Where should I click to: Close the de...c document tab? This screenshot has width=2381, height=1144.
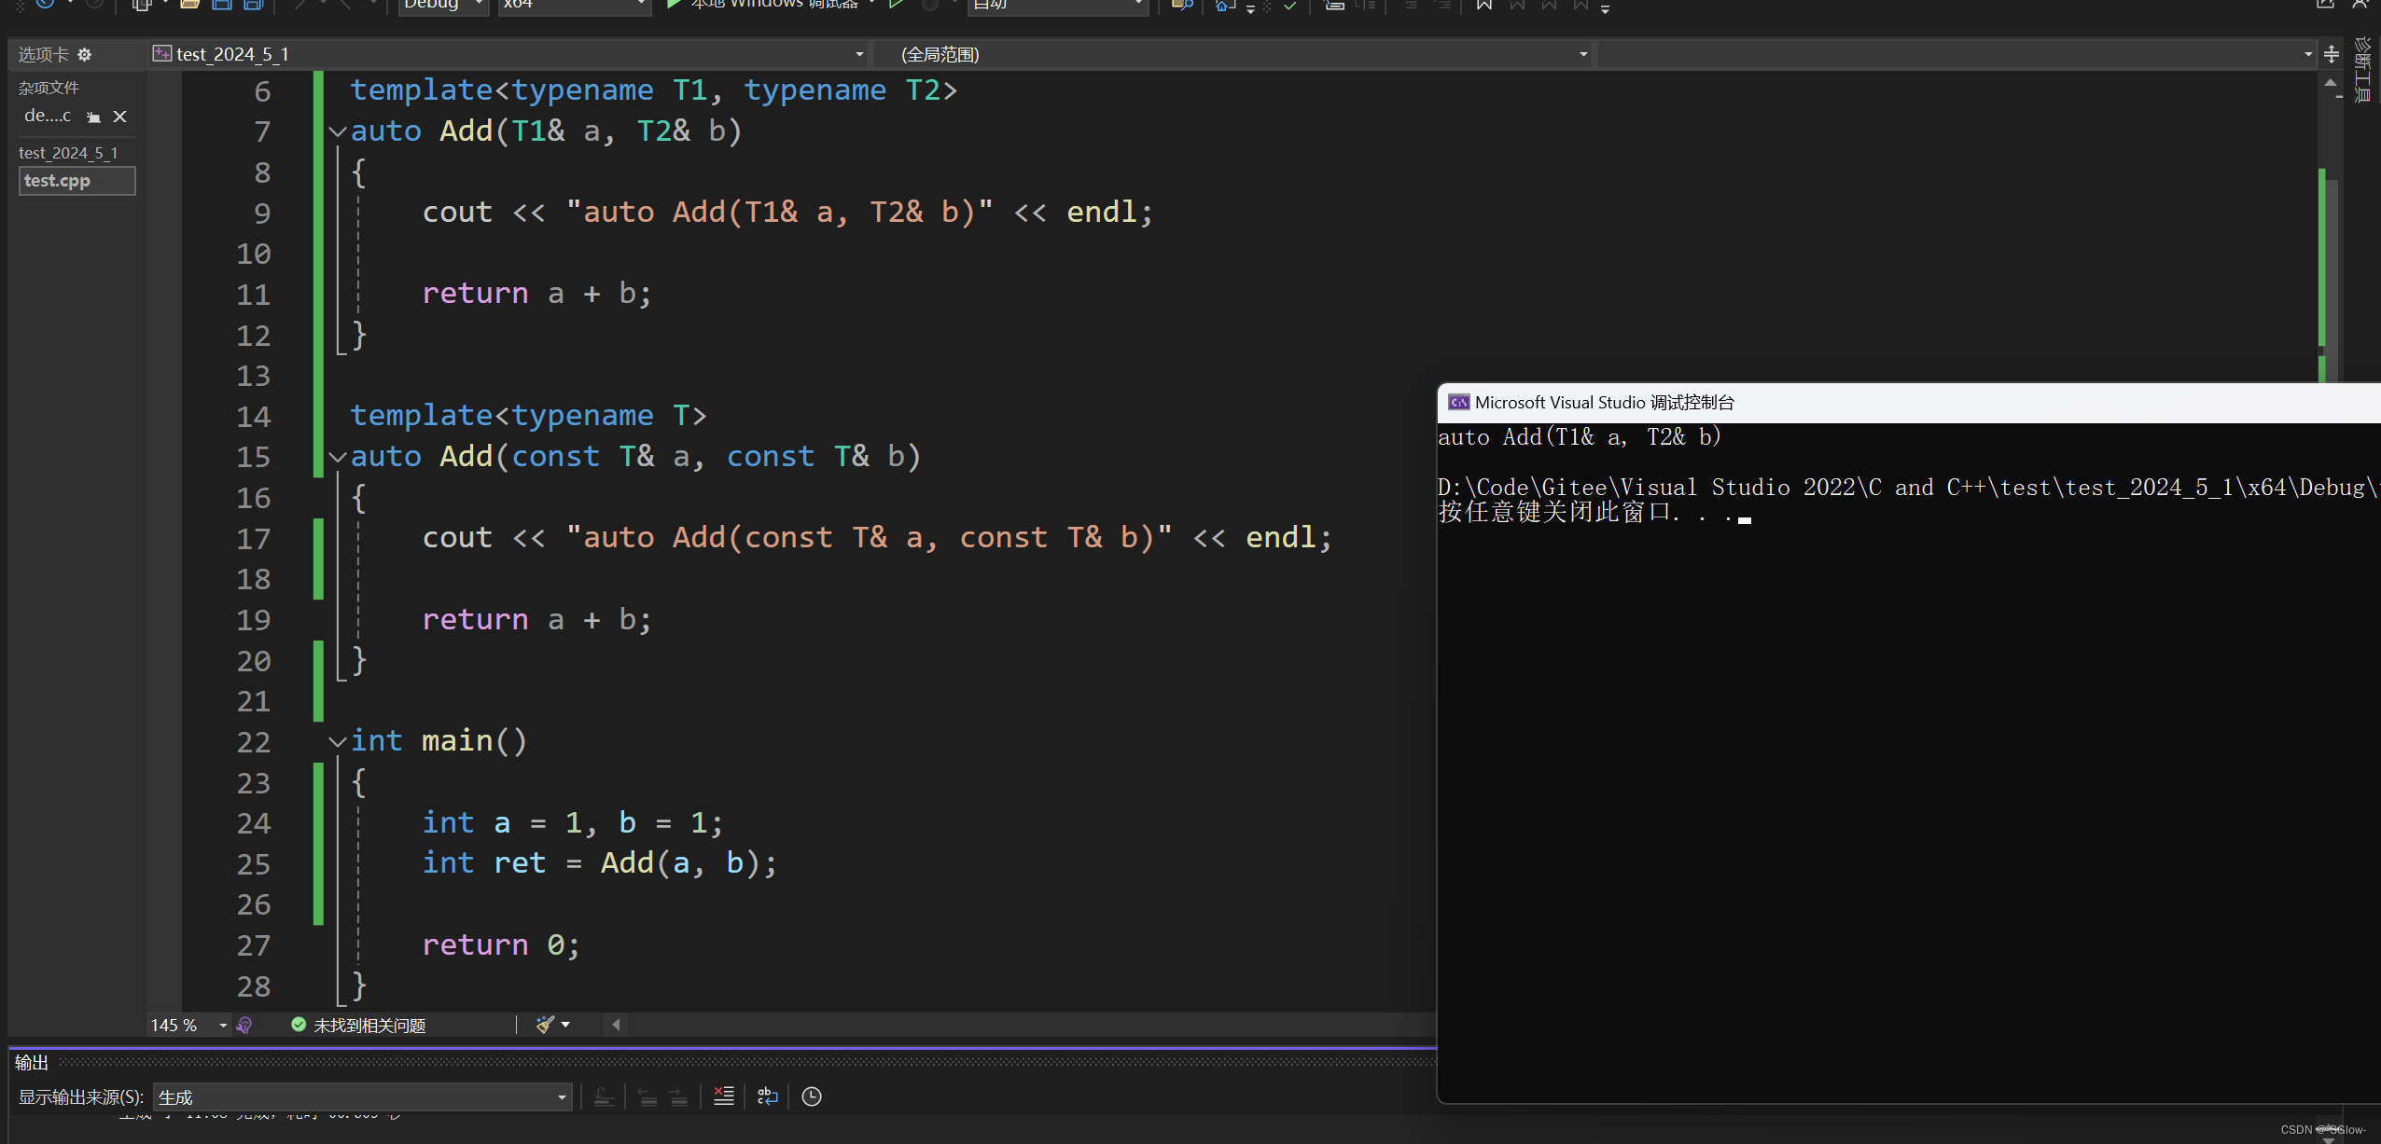(119, 117)
